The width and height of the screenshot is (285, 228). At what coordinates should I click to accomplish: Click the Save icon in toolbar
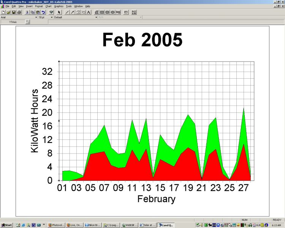point(14,12)
